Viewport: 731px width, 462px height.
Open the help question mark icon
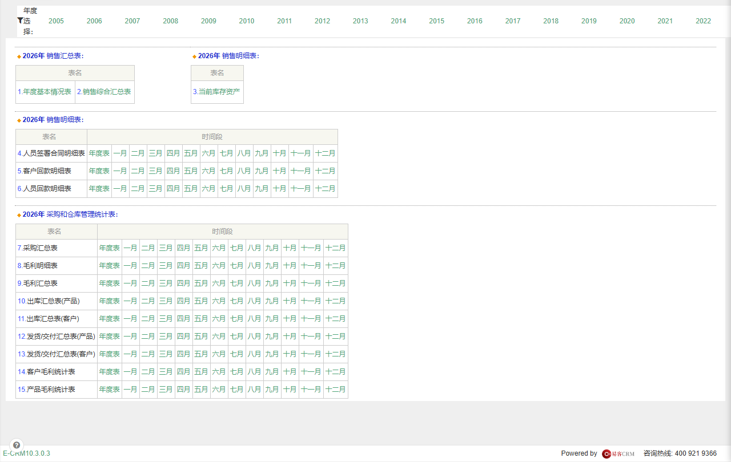tap(17, 445)
